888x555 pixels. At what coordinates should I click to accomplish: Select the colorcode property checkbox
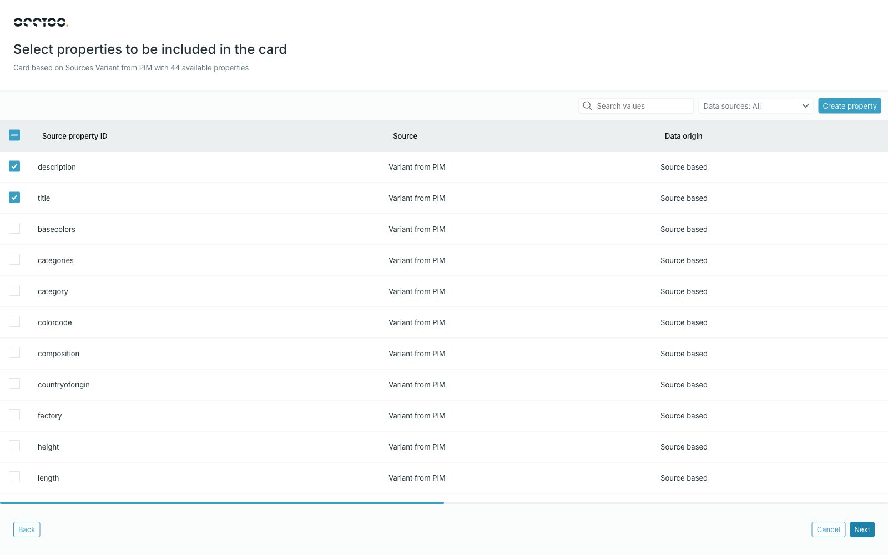tap(14, 321)
